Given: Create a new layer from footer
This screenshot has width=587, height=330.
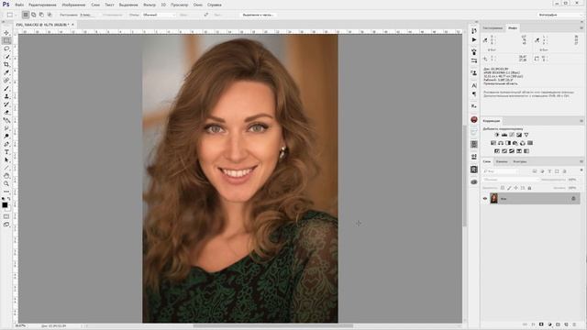Looking at the screenshot, I should 566,324.
